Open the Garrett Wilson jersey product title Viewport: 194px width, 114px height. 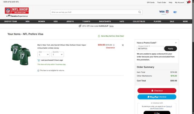coord(62,46)
